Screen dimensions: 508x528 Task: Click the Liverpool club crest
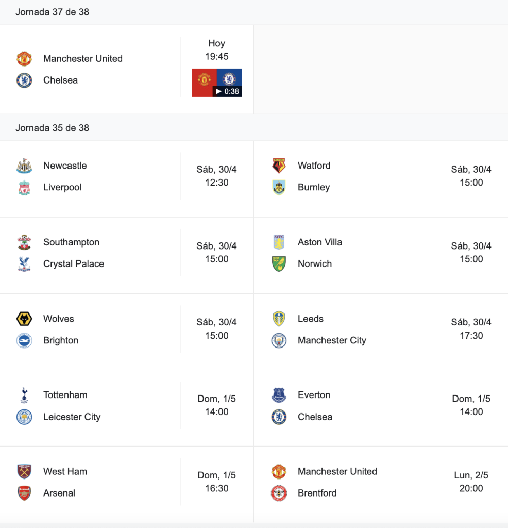(x=24, y=187)
